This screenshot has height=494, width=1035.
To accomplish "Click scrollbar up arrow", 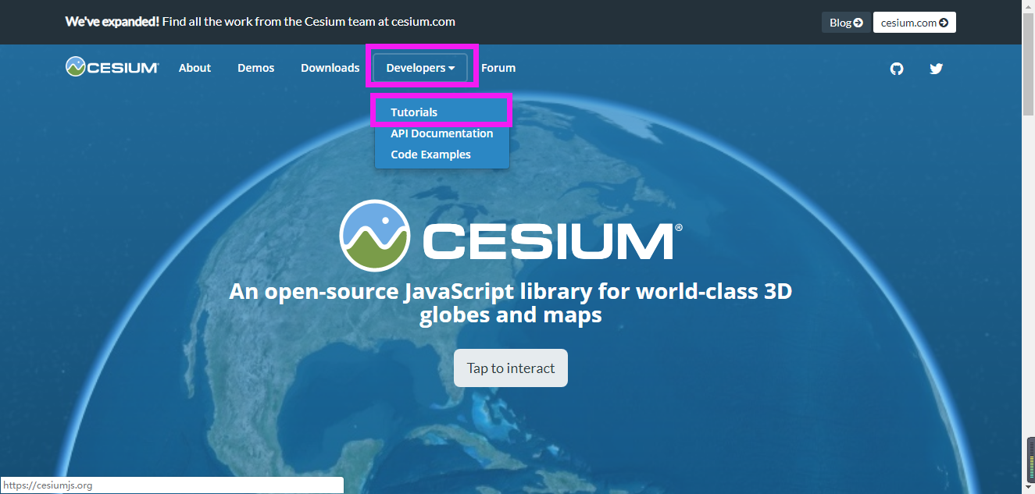I will click(x=1029, y=6).
